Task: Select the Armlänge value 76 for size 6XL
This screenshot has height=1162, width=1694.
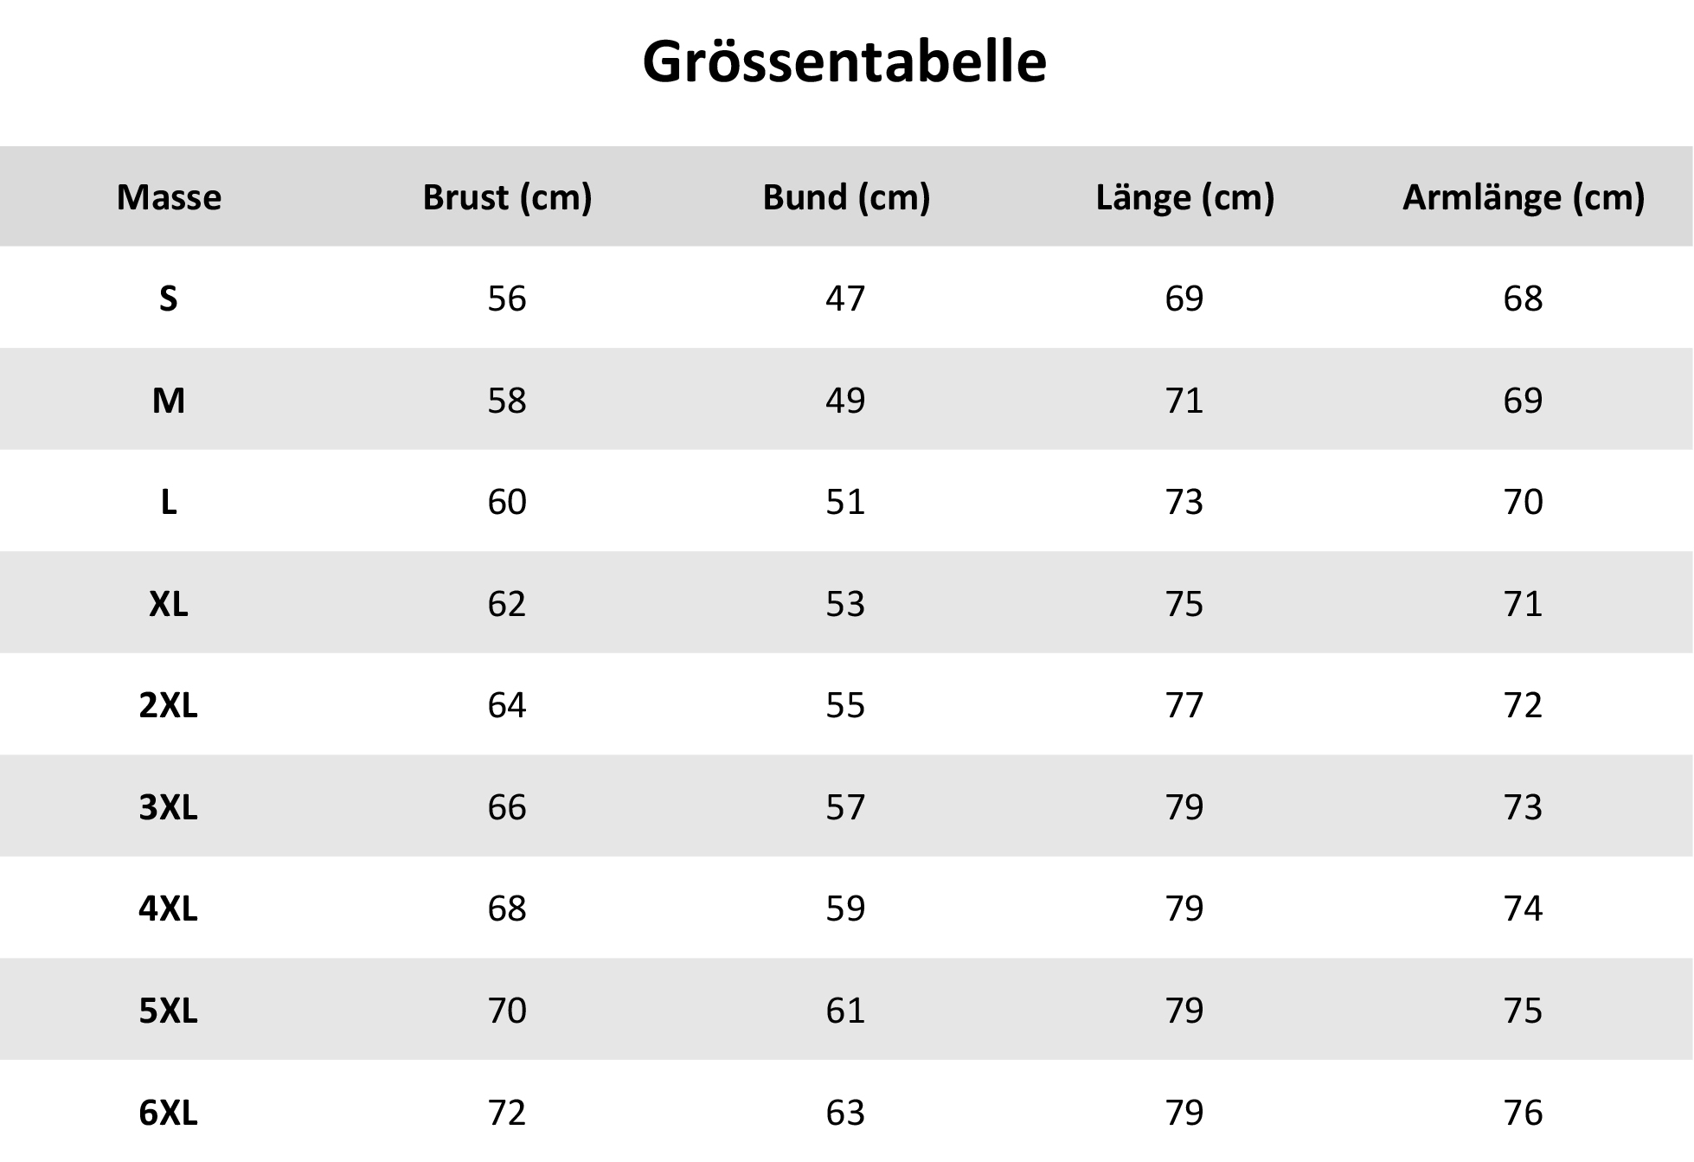Action: pos(1523,1112)
